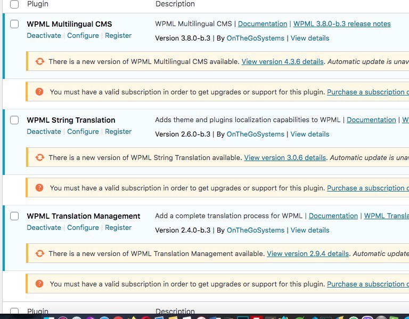This screenshot has width=409, height=319.
Task: Click View details for WPML String Translation
Action: [x=310, y=134]
